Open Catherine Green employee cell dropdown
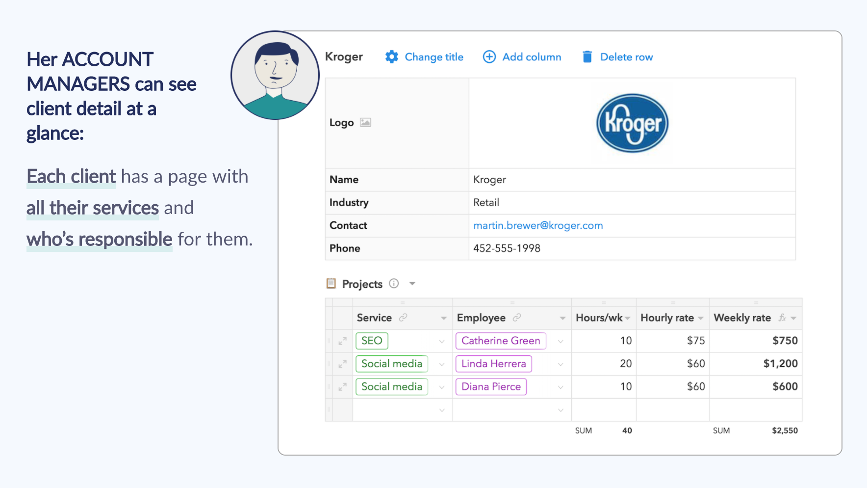 (561, 341)
